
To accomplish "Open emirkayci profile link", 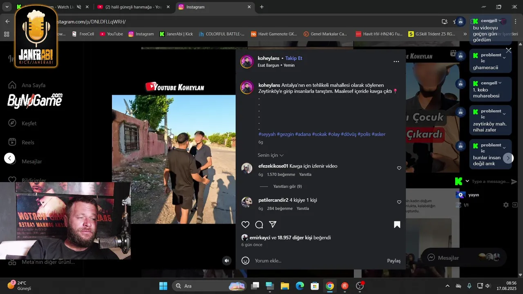I will click(260, 238).
